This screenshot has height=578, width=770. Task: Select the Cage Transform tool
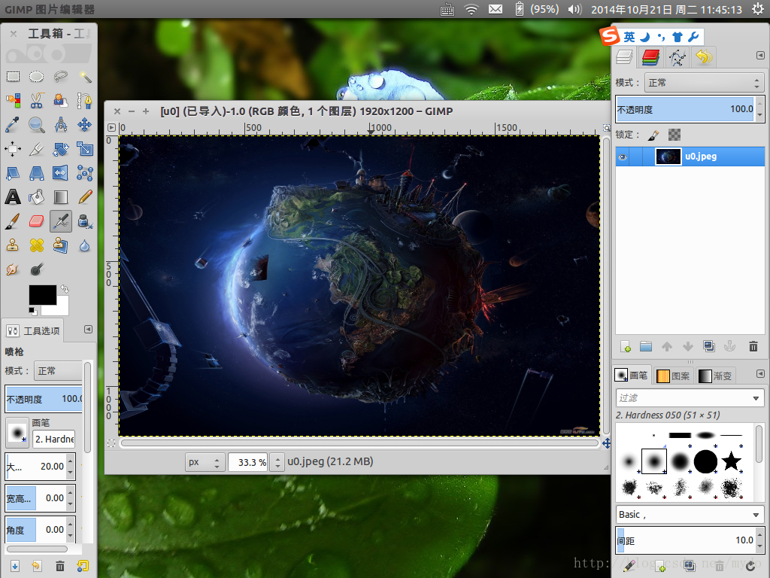pyautogui.click(x=84, y=173)
